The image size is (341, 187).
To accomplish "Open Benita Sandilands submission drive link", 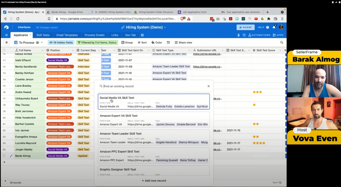I will (x=208, y=67).
